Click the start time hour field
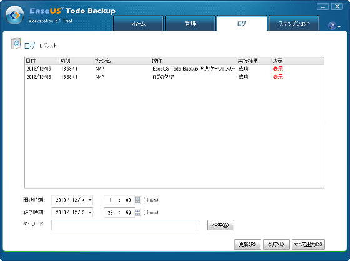 coord(110,200)
